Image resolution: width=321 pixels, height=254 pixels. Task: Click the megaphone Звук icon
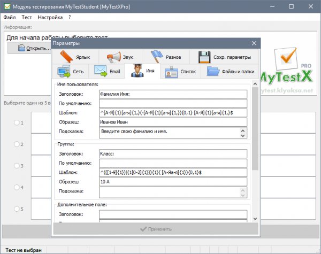click(x=114, y=57)
